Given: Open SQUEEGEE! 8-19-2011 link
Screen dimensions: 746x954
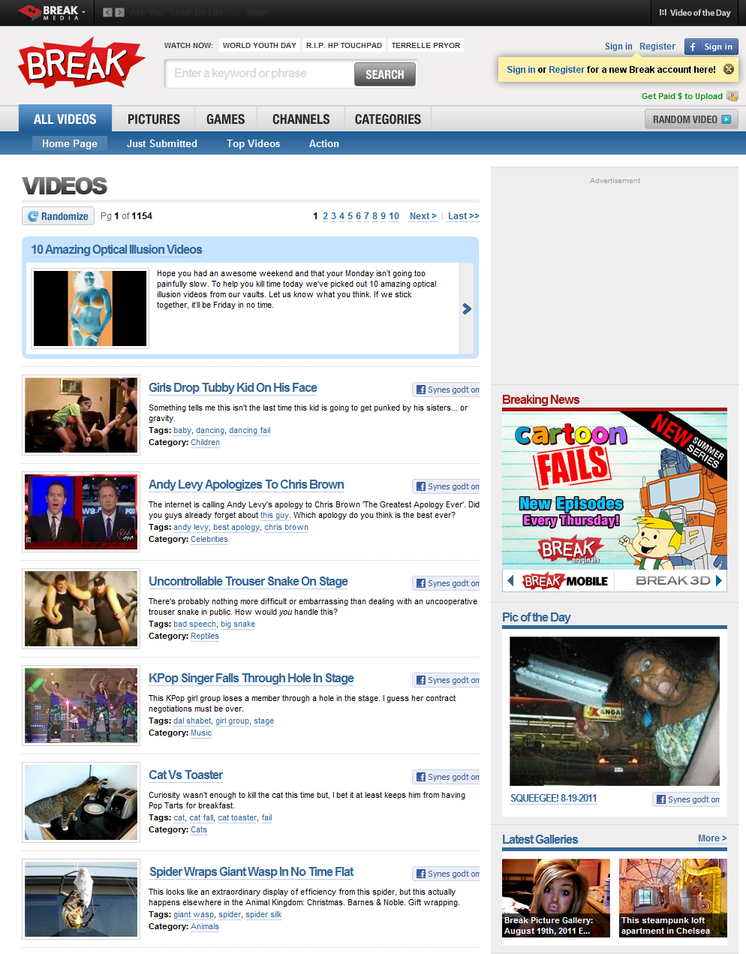Looking at the screenshot, I should 554,799.
